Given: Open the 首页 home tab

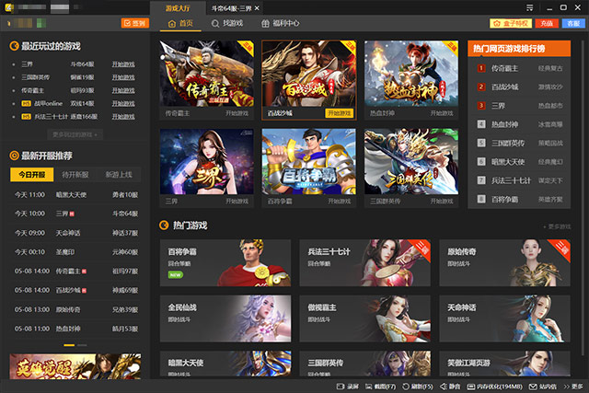Looking at the screenshot, I should point(180,23).
